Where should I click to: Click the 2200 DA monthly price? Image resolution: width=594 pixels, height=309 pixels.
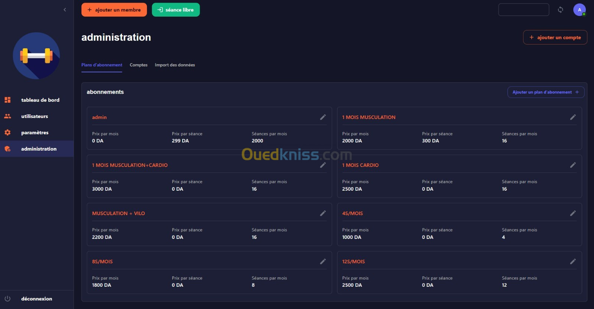click(x=102, y=237)
